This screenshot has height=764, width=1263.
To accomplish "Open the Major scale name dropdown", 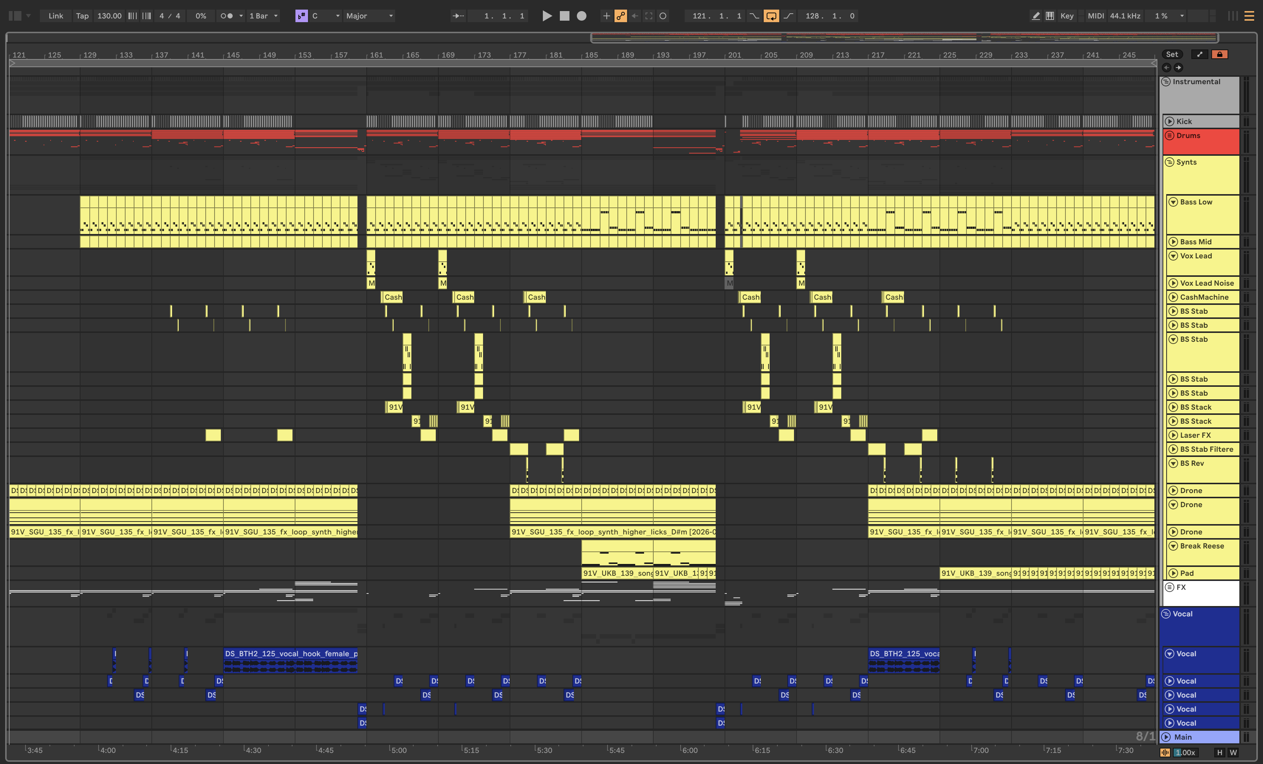I will (369, 16).
